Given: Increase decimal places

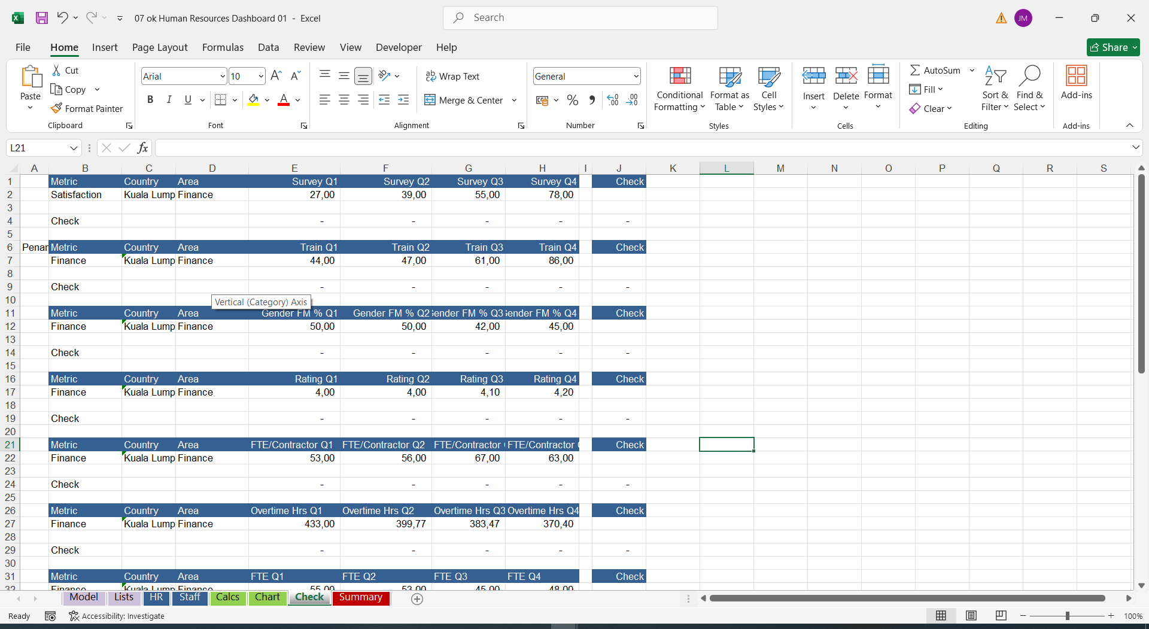Looking at the screenshot, I should tap(613, 100).
